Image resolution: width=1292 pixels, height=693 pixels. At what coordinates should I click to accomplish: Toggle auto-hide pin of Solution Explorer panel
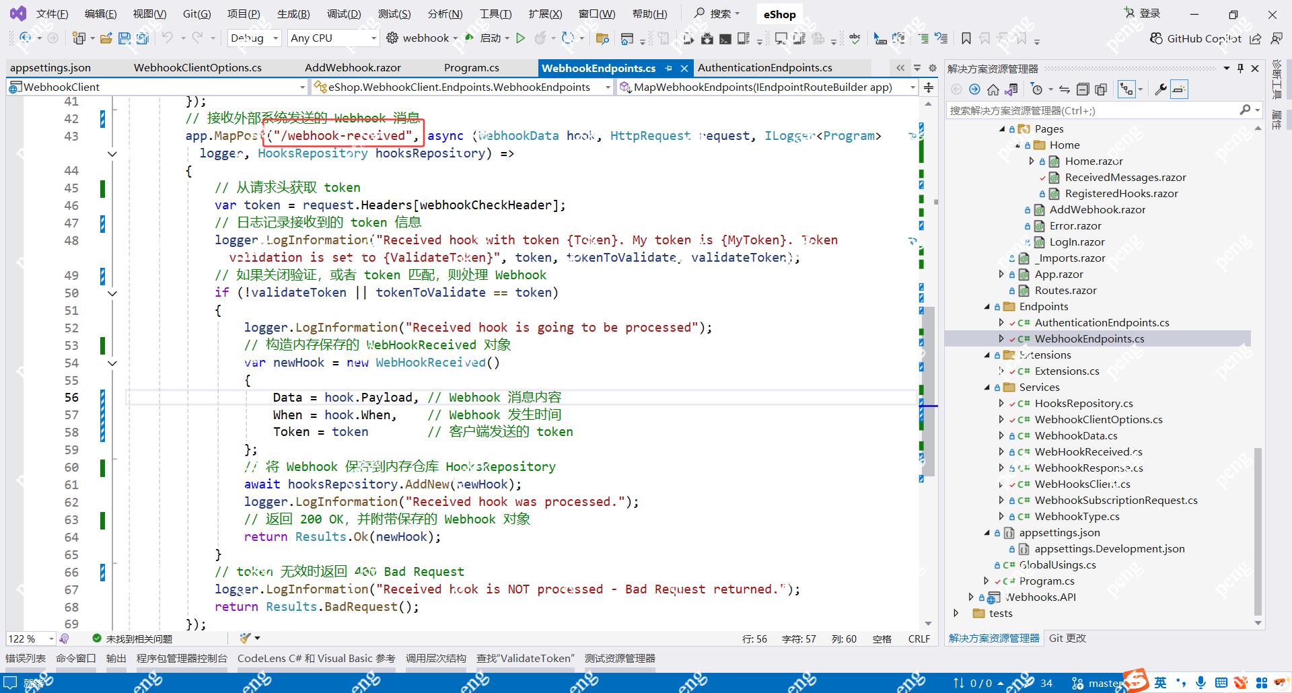[1240, 68]
